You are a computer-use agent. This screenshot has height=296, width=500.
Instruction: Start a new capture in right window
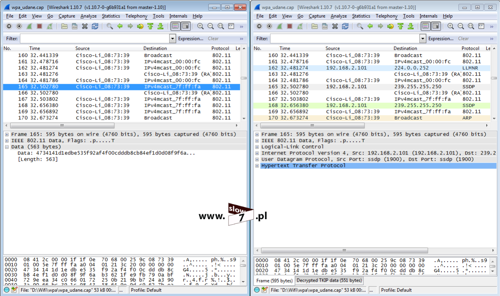point(280,26)
